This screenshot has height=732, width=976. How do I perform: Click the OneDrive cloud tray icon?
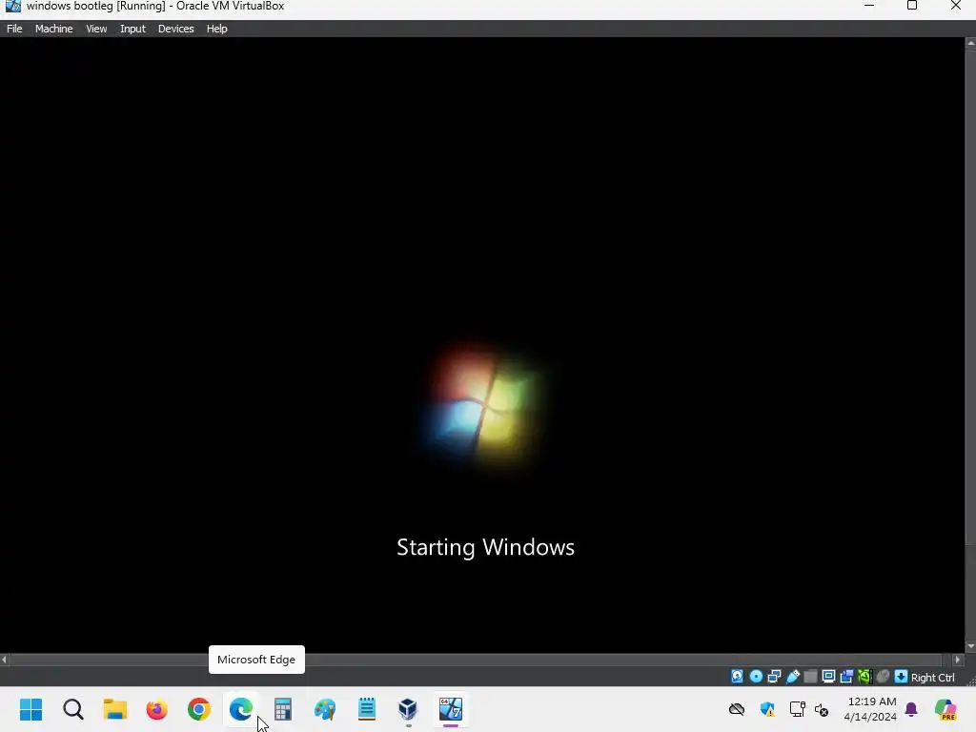pyautogui.click(x=737, y=709)
